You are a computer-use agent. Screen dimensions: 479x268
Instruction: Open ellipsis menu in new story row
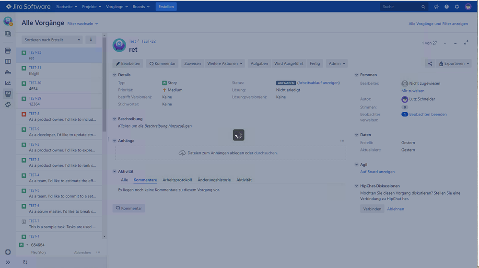coord(98,252)
